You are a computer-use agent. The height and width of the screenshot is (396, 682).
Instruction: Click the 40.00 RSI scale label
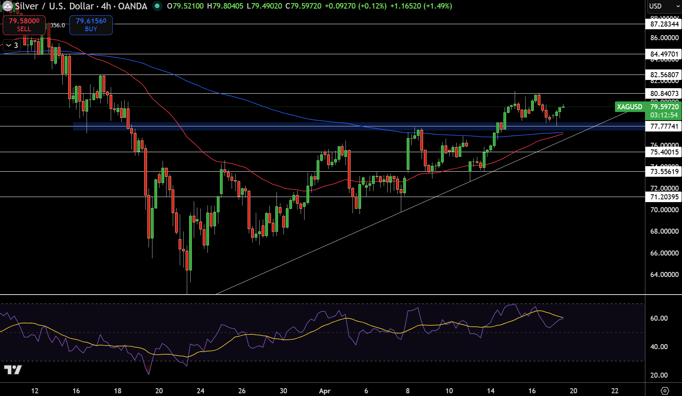click(659, 347)
